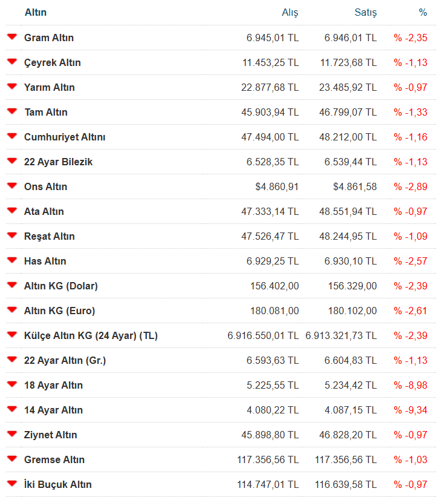Click the red arrow icon next to Çeyrek Altın
The height and width of the screenshot is (497, 436).
coord(11,62)
